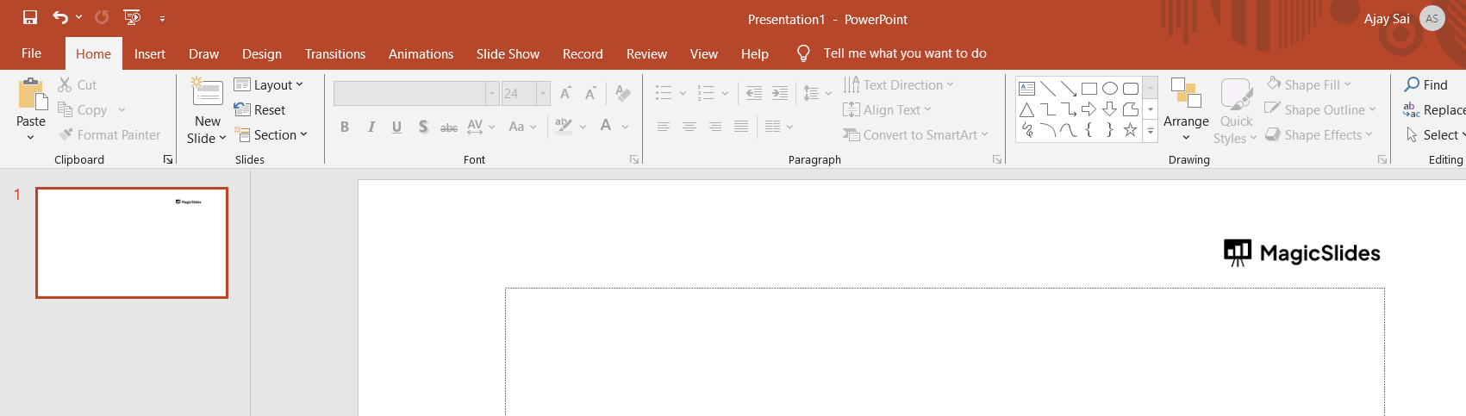Center the text alignment
The height and width of the screenshot is (416, 1466).
(x=689, y=127)
